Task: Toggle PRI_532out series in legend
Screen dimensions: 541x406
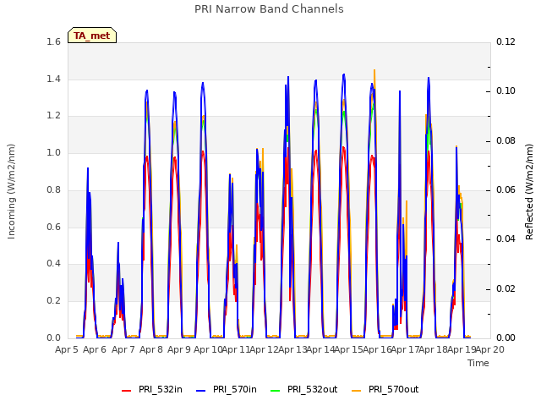Action: [x=304, y=390]
